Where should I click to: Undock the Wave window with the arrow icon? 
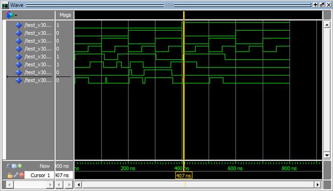[322, 5]
